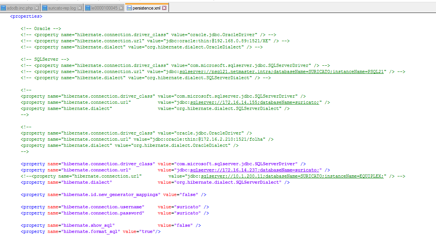Click the hibernate.format_sql property name
This screenshot has width=436, height=236.
[x=91, y=231]
